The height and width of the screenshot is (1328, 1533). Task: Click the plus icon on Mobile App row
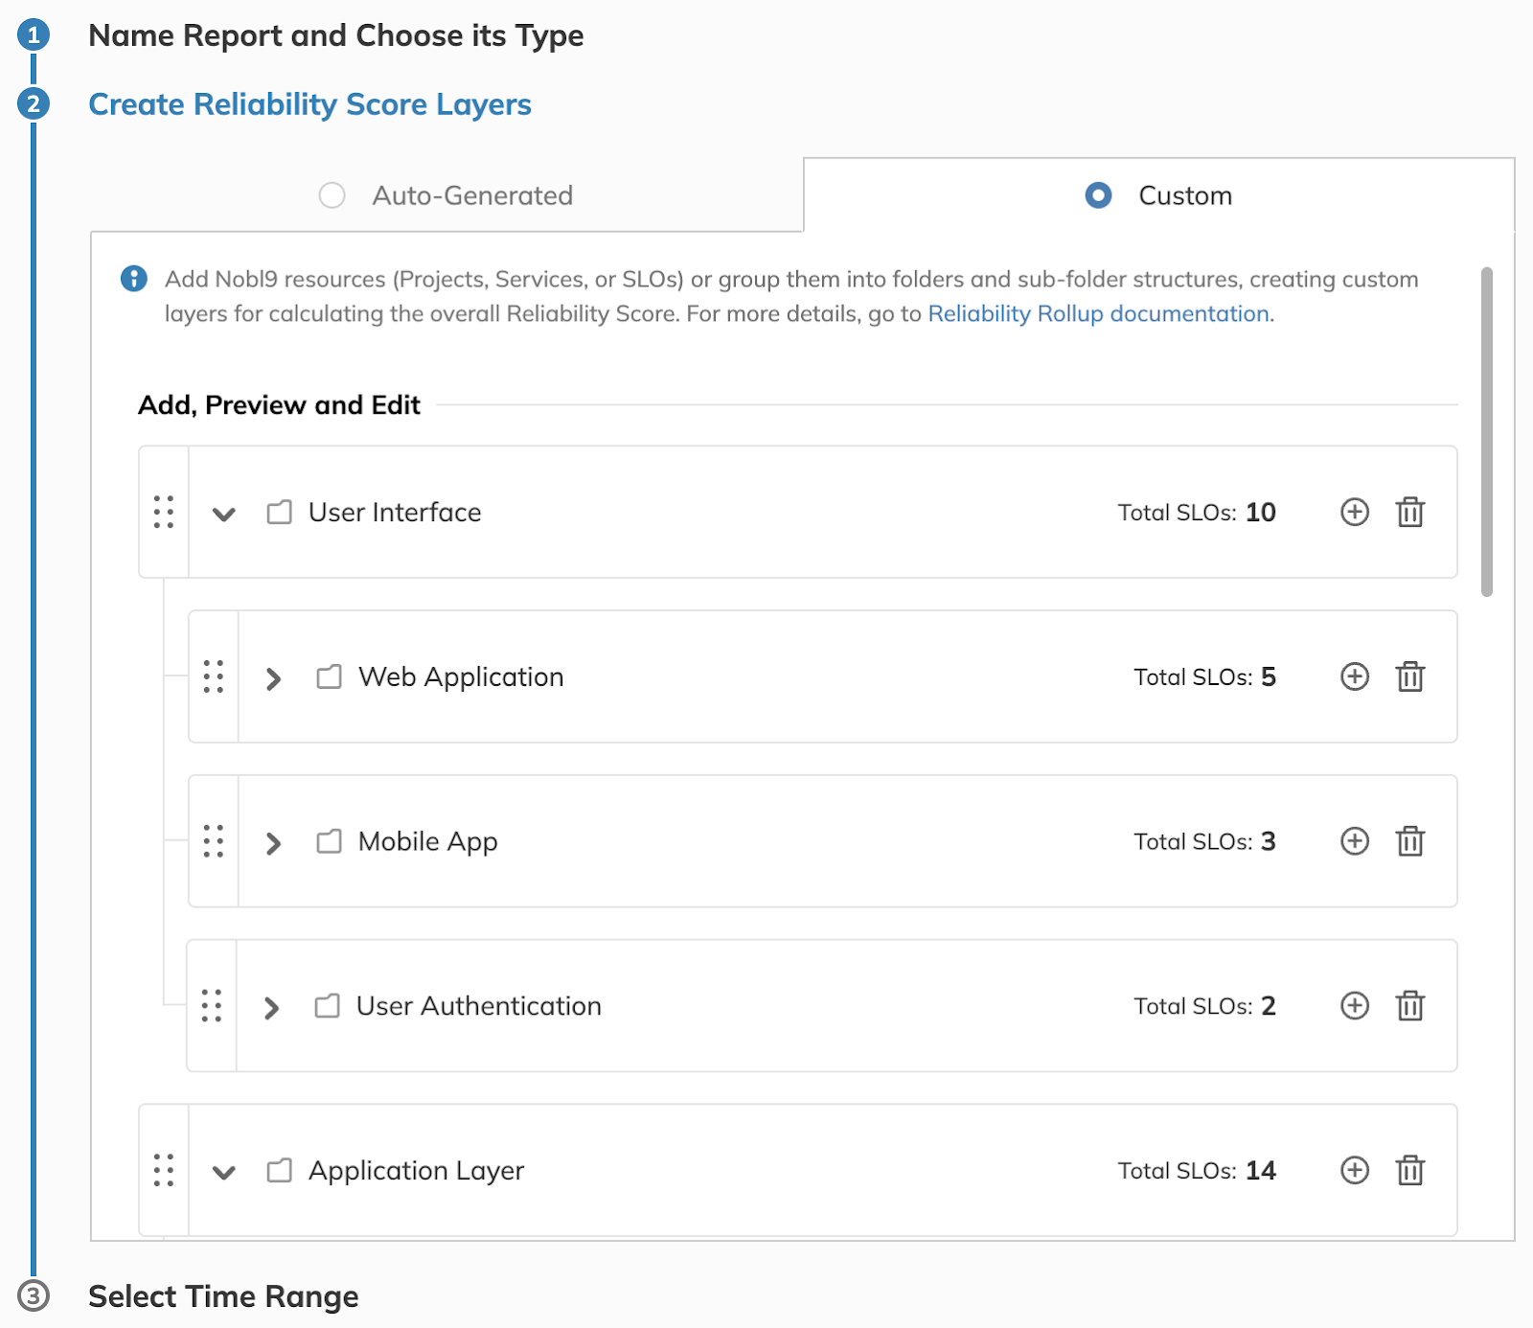tap(1354, 841)
